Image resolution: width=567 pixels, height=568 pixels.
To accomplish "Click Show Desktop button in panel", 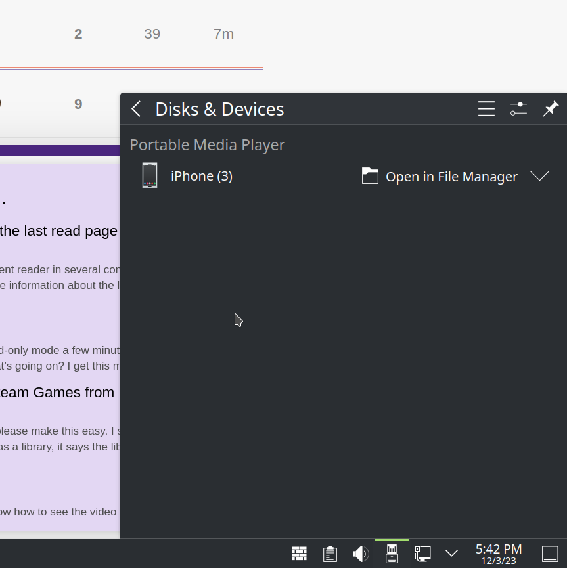I will tap(550, 554).
